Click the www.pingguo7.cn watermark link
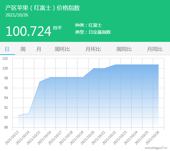Image resolution: width=170 pixels, height=151 pixels. (156, 148)
